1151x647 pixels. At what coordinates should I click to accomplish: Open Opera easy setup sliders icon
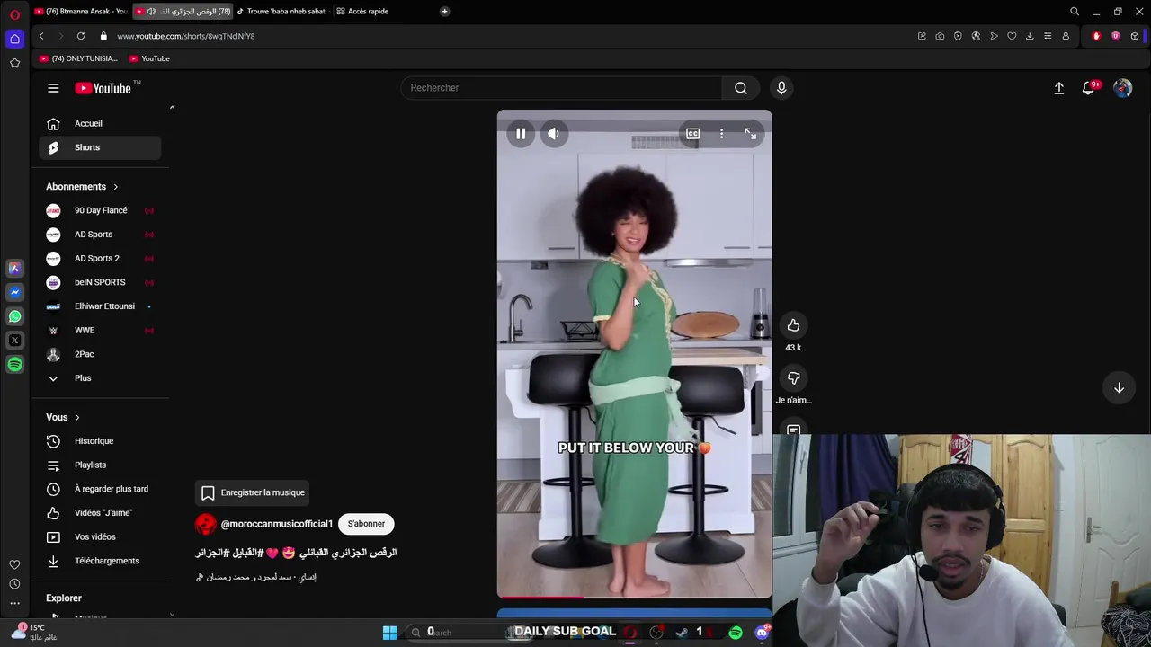point(1048,36)
